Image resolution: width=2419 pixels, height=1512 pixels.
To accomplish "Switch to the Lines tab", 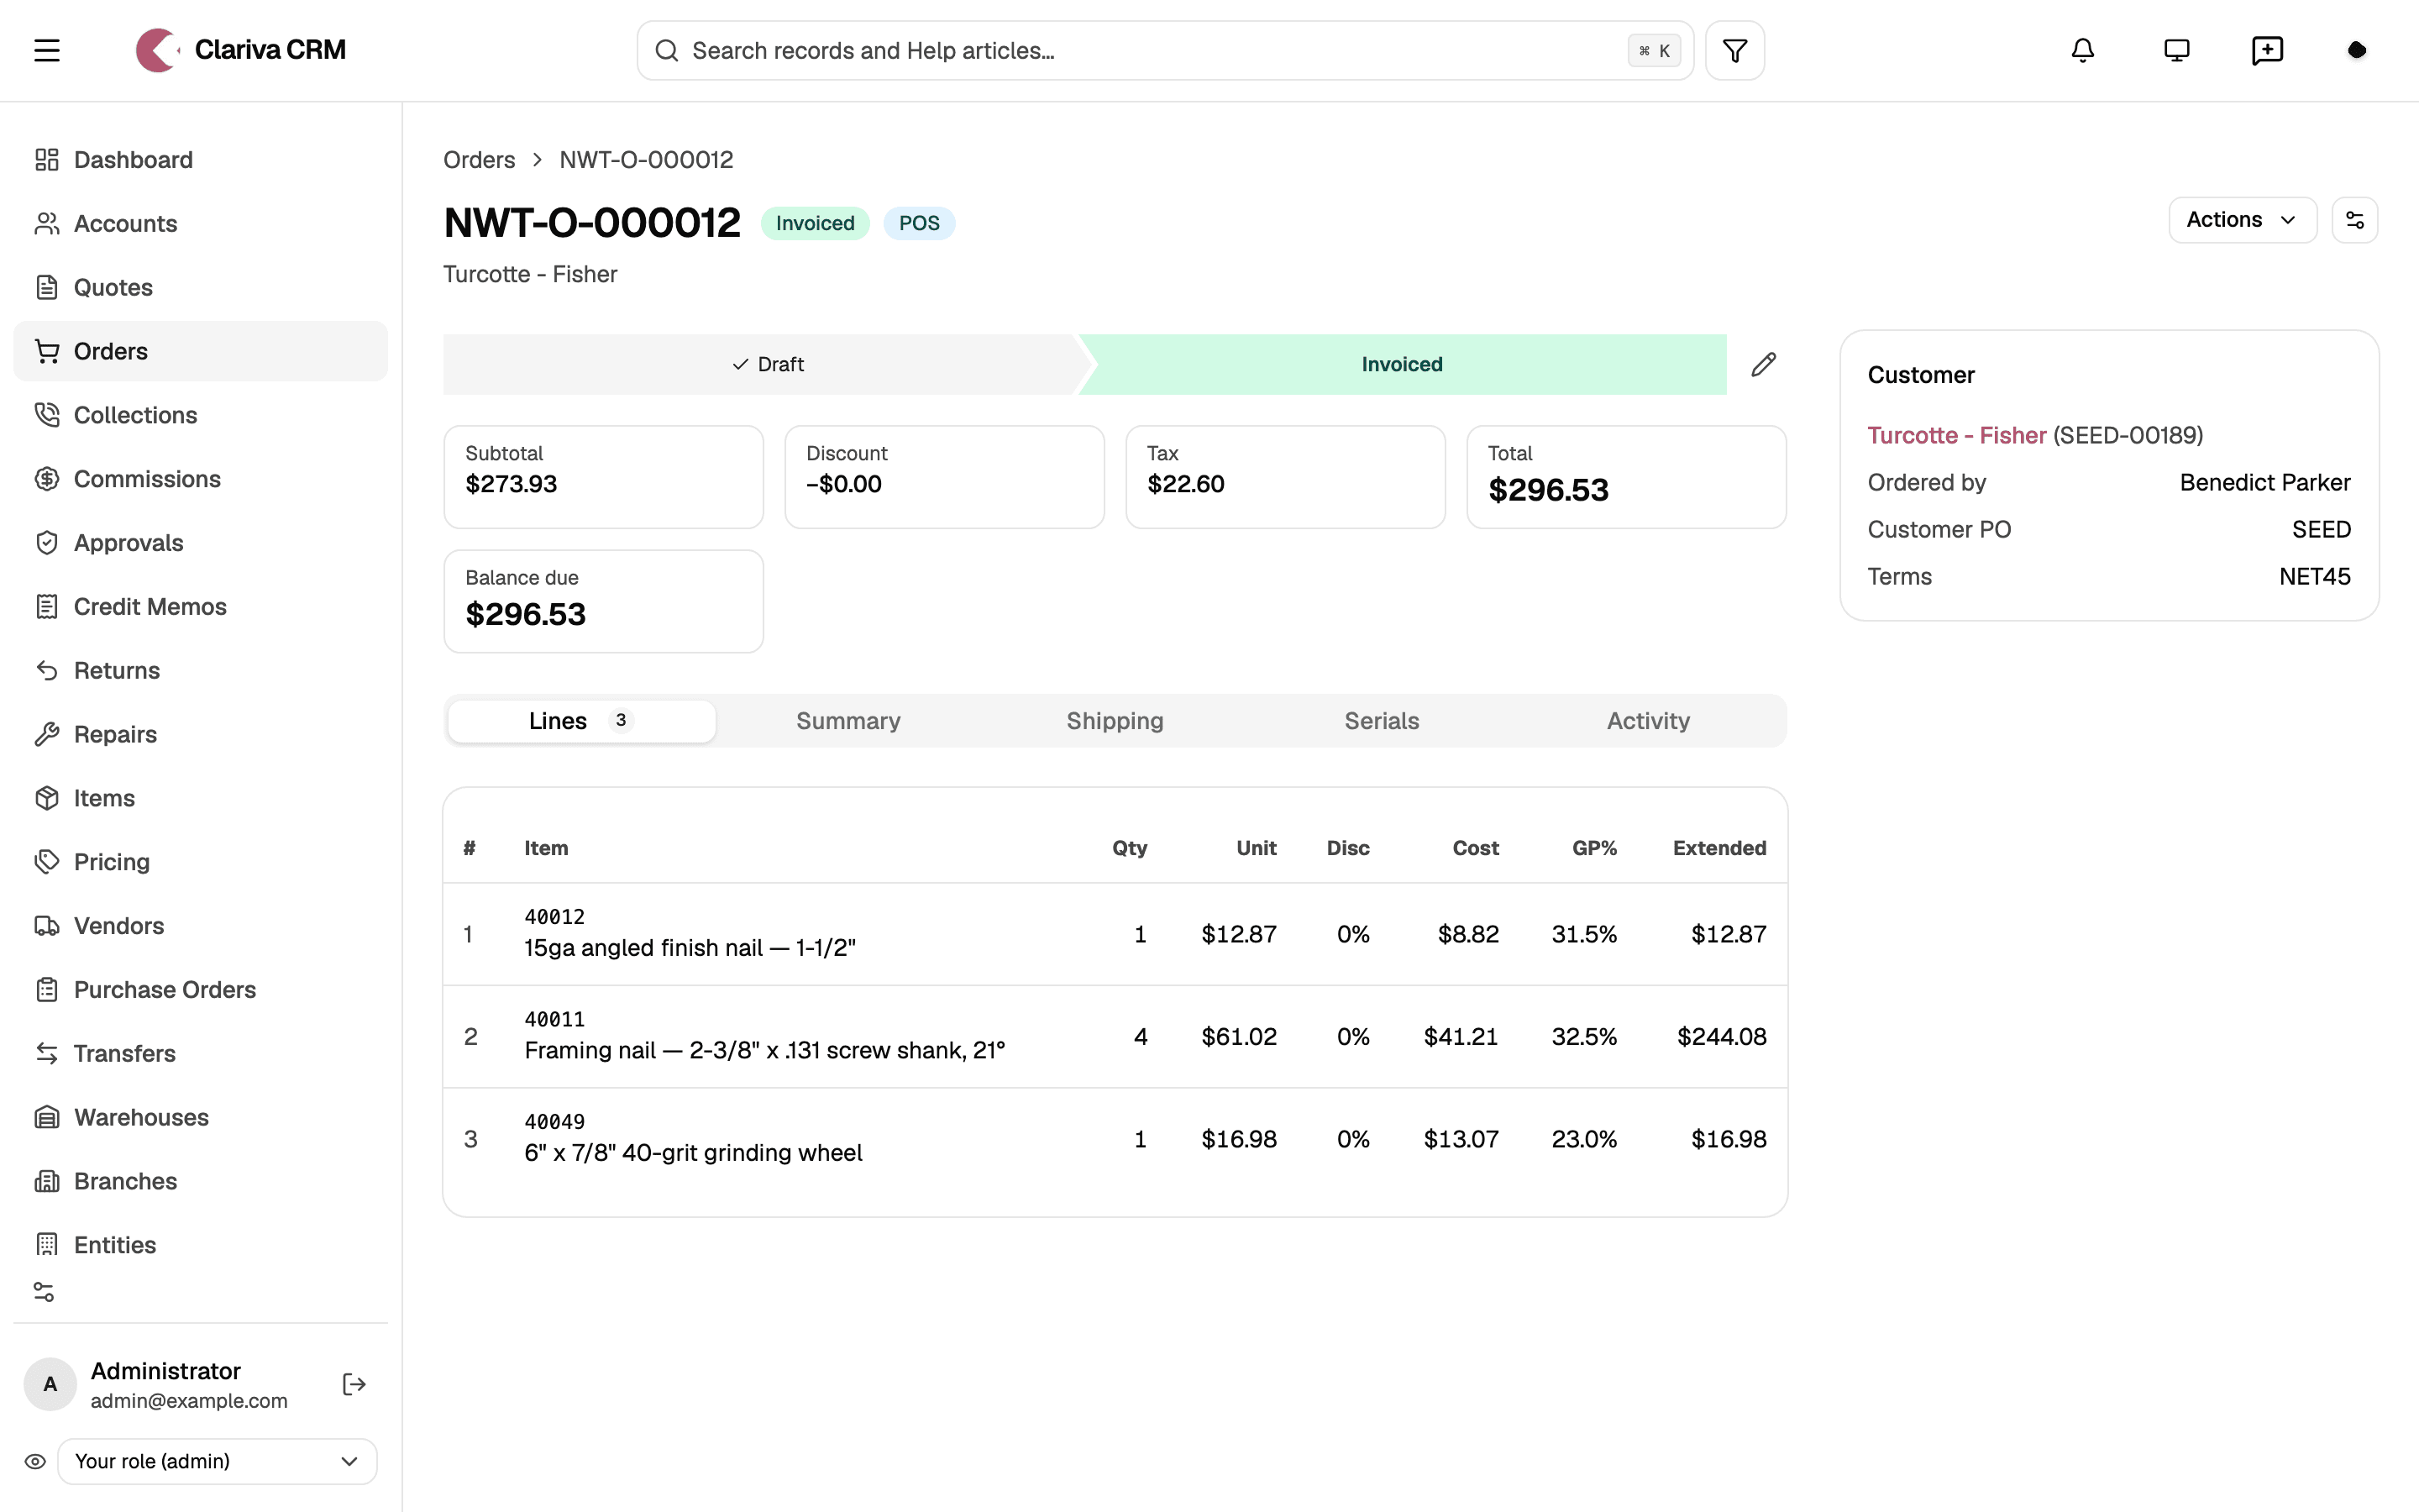I will click(x=582, y=721).
